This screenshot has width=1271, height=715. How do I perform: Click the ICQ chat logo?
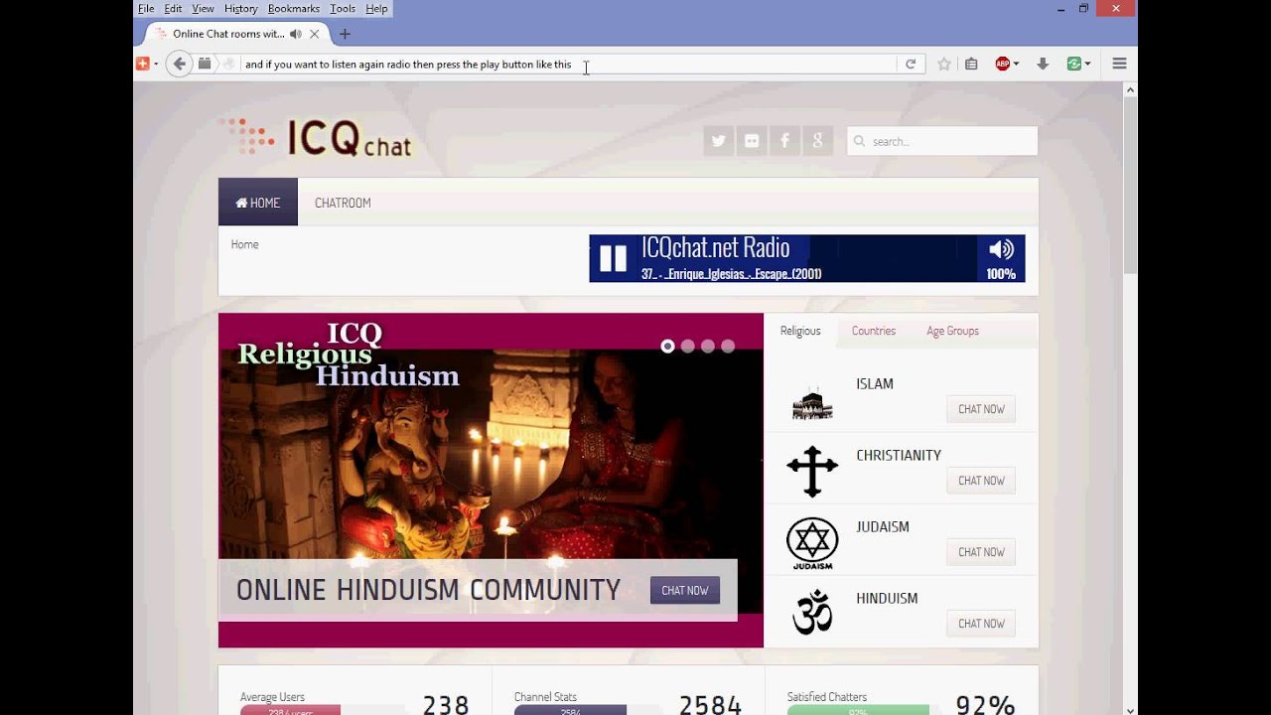click(315, 138)
